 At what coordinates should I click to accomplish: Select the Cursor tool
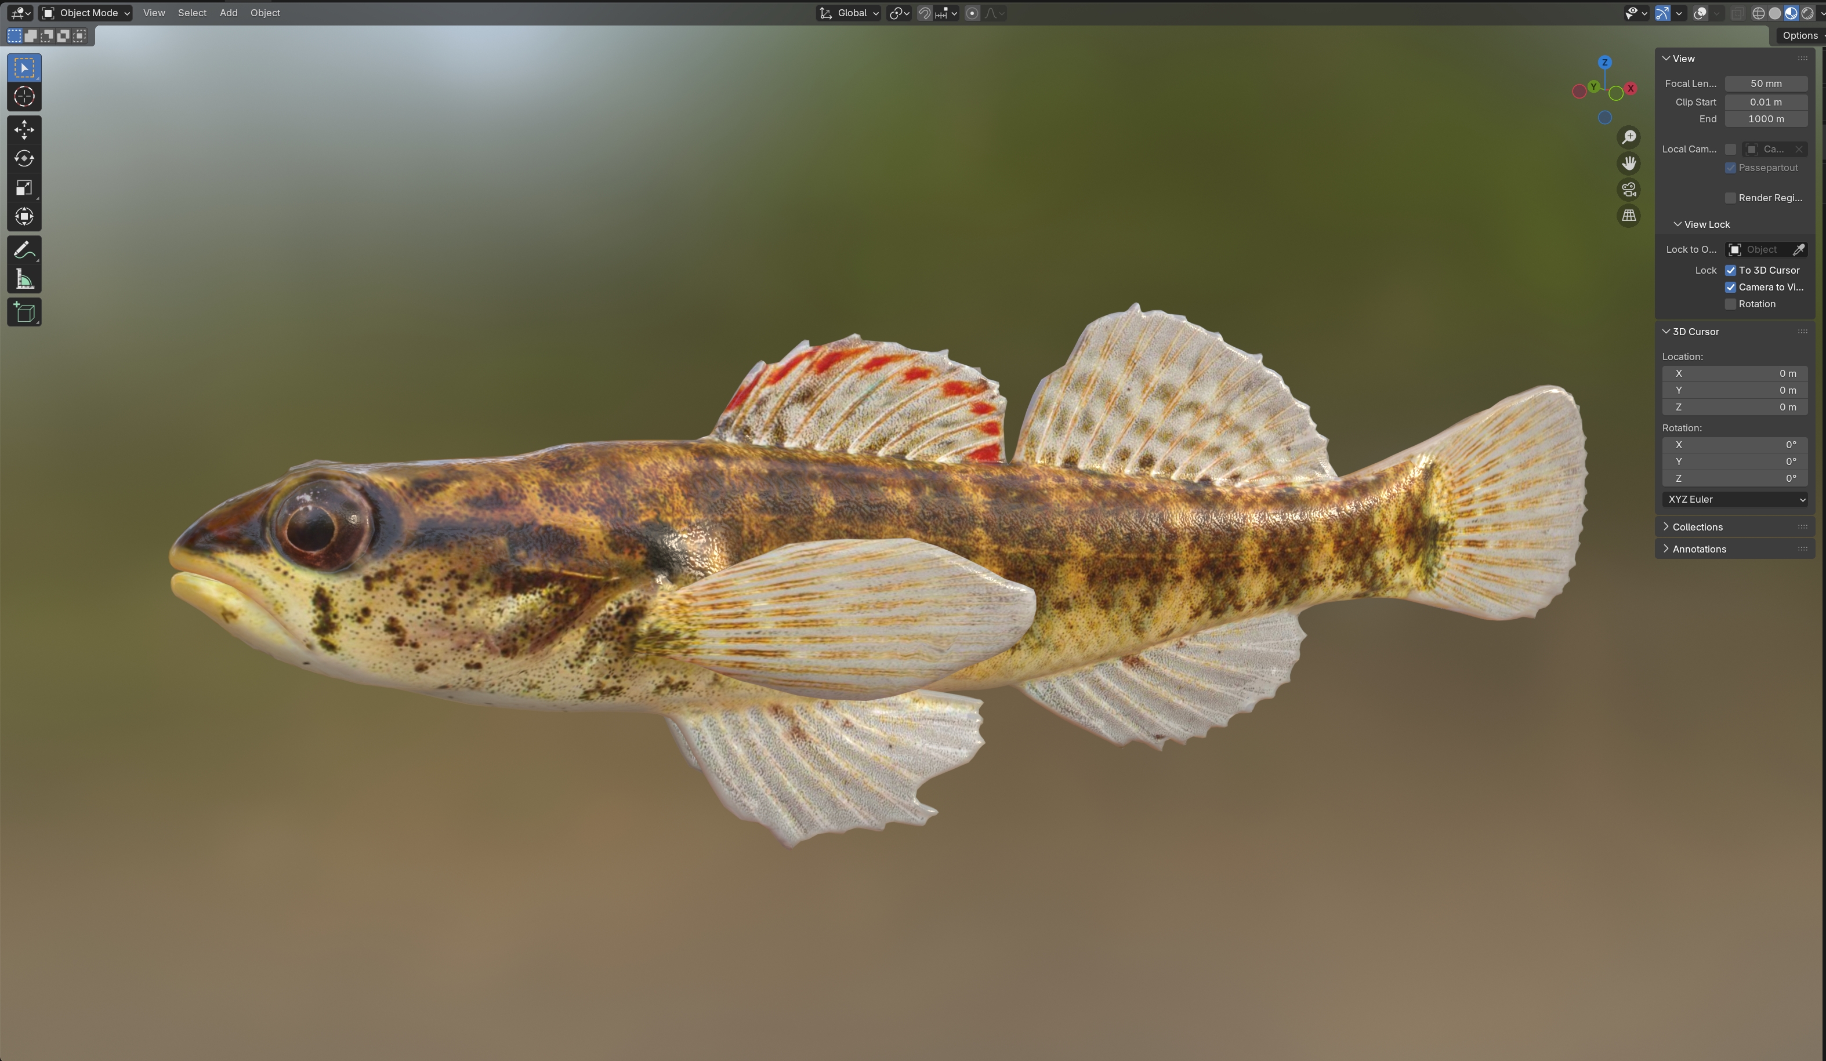tap(24, 96)
